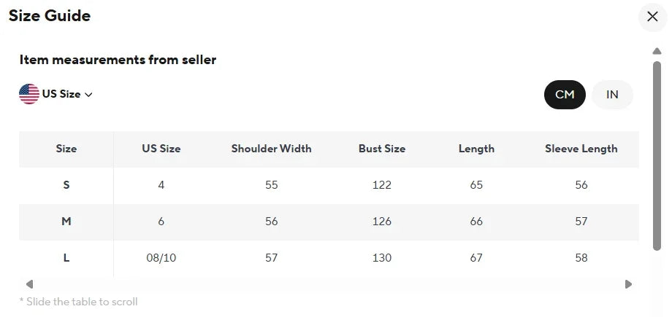Image resolution: width=672 pixels, height=317 pixels.
Task: Select the size L row label
Action: (66, 258)
